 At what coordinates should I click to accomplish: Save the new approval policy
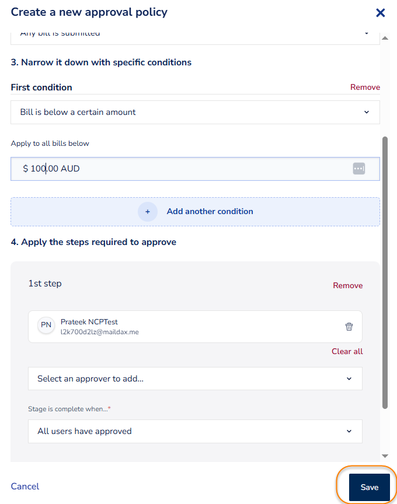(x=369, y=487)
